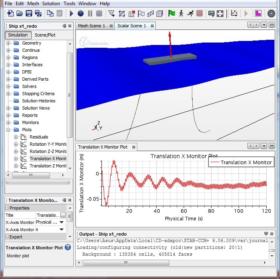Click the simulation tree vertical scrollbar
Image resolution: width=280 pixels, height=279 pixels.
[x=70, y=95]
